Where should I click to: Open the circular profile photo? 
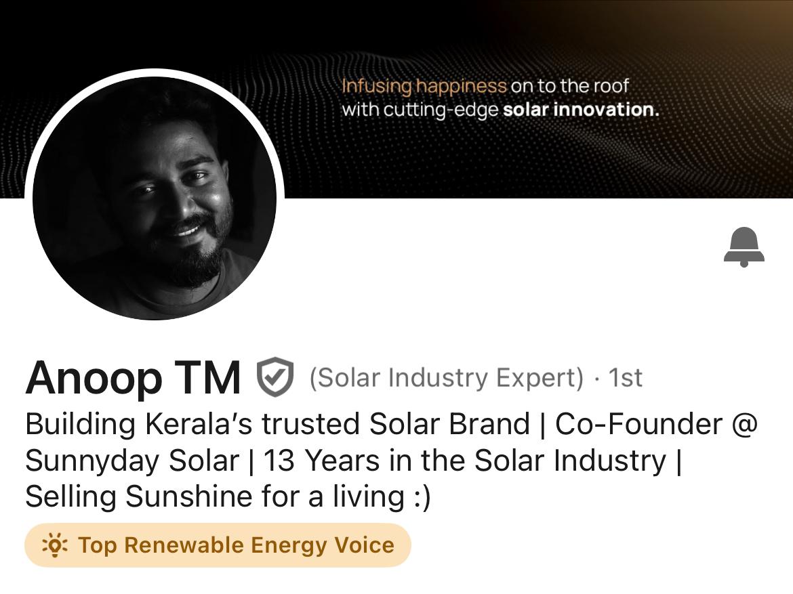[x=155, y=198]
